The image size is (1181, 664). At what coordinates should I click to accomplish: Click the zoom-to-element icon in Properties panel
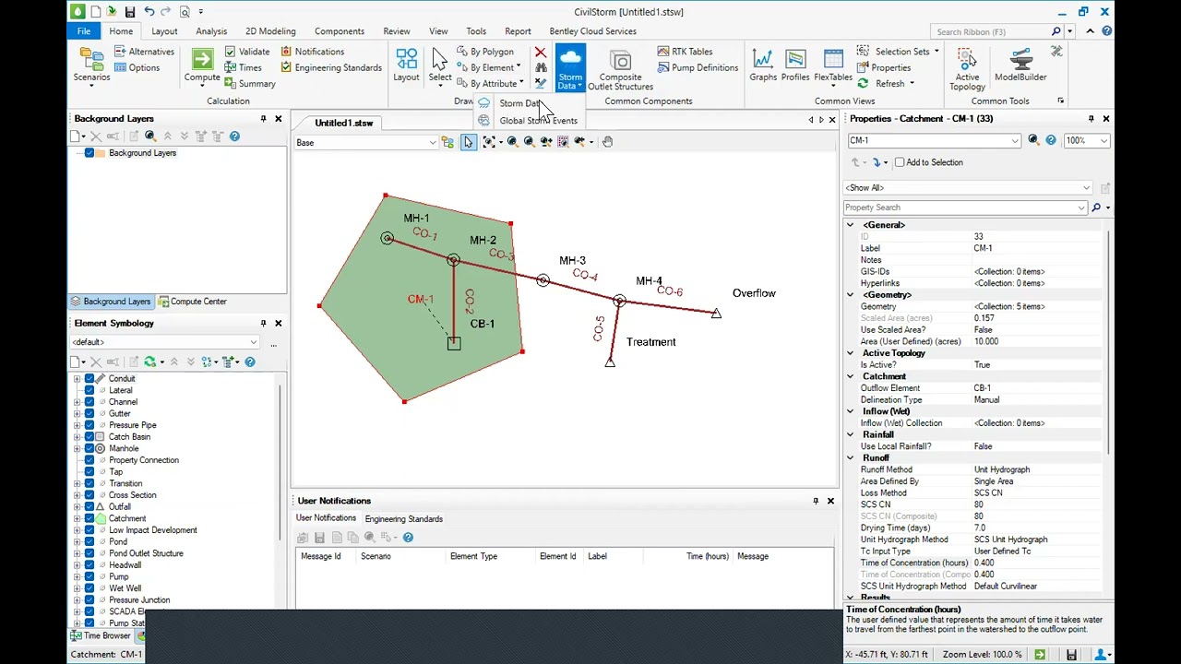(x=1033, y=140)
